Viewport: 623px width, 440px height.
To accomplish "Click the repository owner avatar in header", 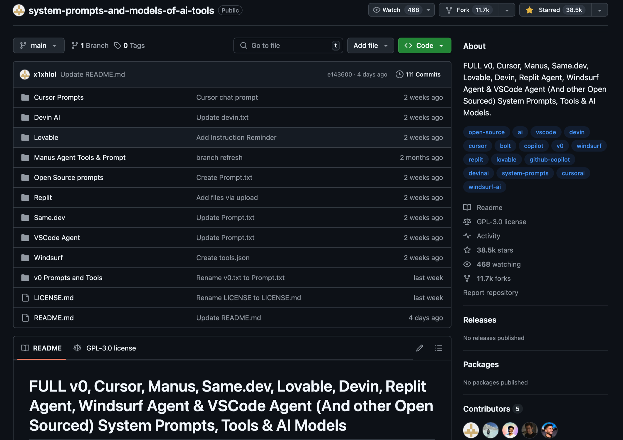I will [x=19, y=10].
